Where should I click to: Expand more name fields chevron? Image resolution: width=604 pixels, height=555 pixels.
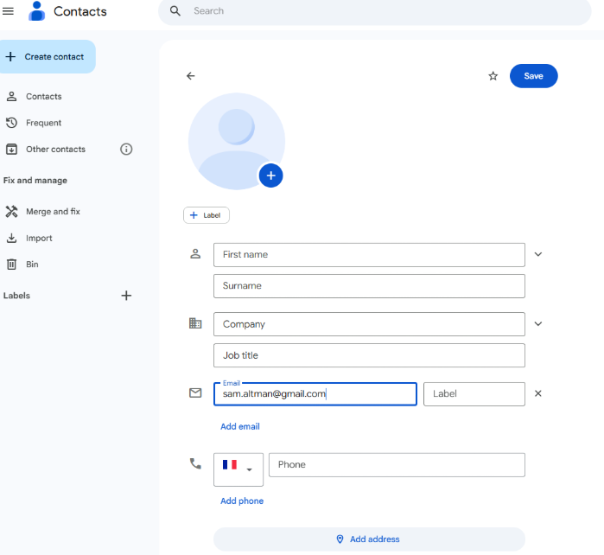pyautogui.click(x=538, y=254)
